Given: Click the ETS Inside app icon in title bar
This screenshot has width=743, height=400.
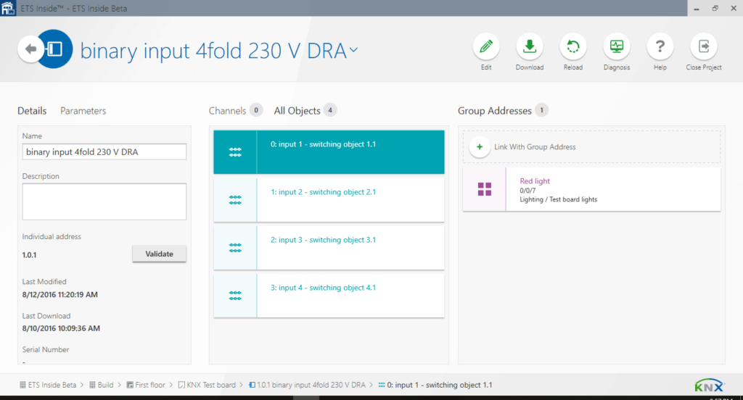Looking at the screenshot, I should tap(8, 8).
